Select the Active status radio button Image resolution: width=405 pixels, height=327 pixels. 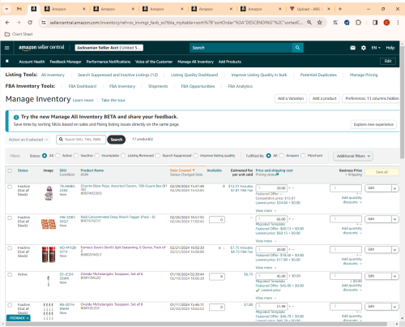tap(58, 156)
